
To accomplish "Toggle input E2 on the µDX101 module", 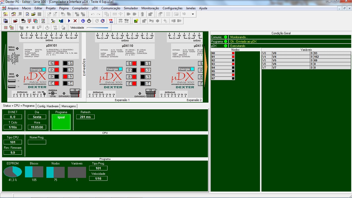I will tap(57, 70).
